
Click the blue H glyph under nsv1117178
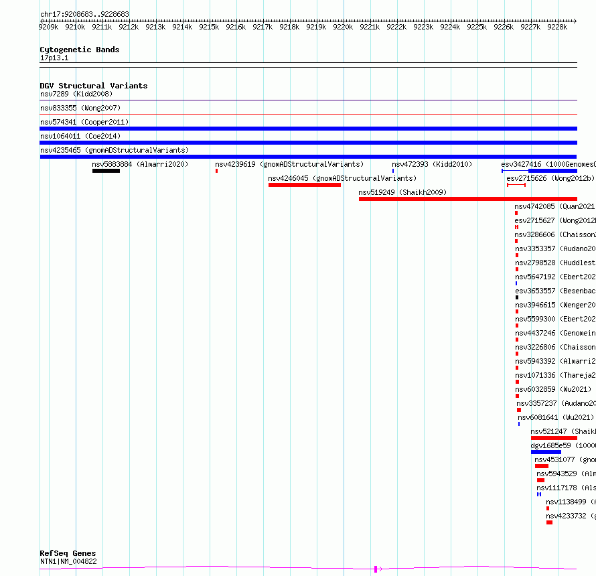point(539,494)
